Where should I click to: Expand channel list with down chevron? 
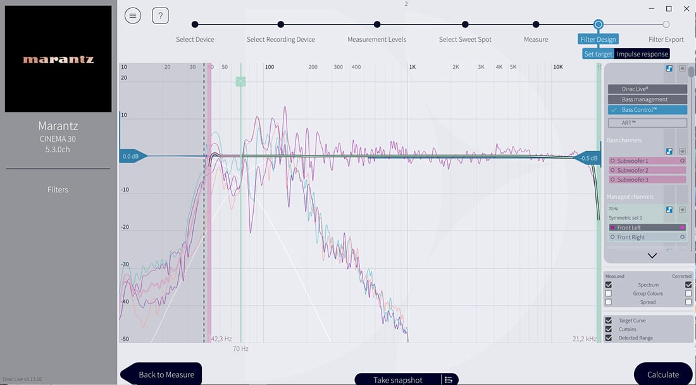coord(652,255)
